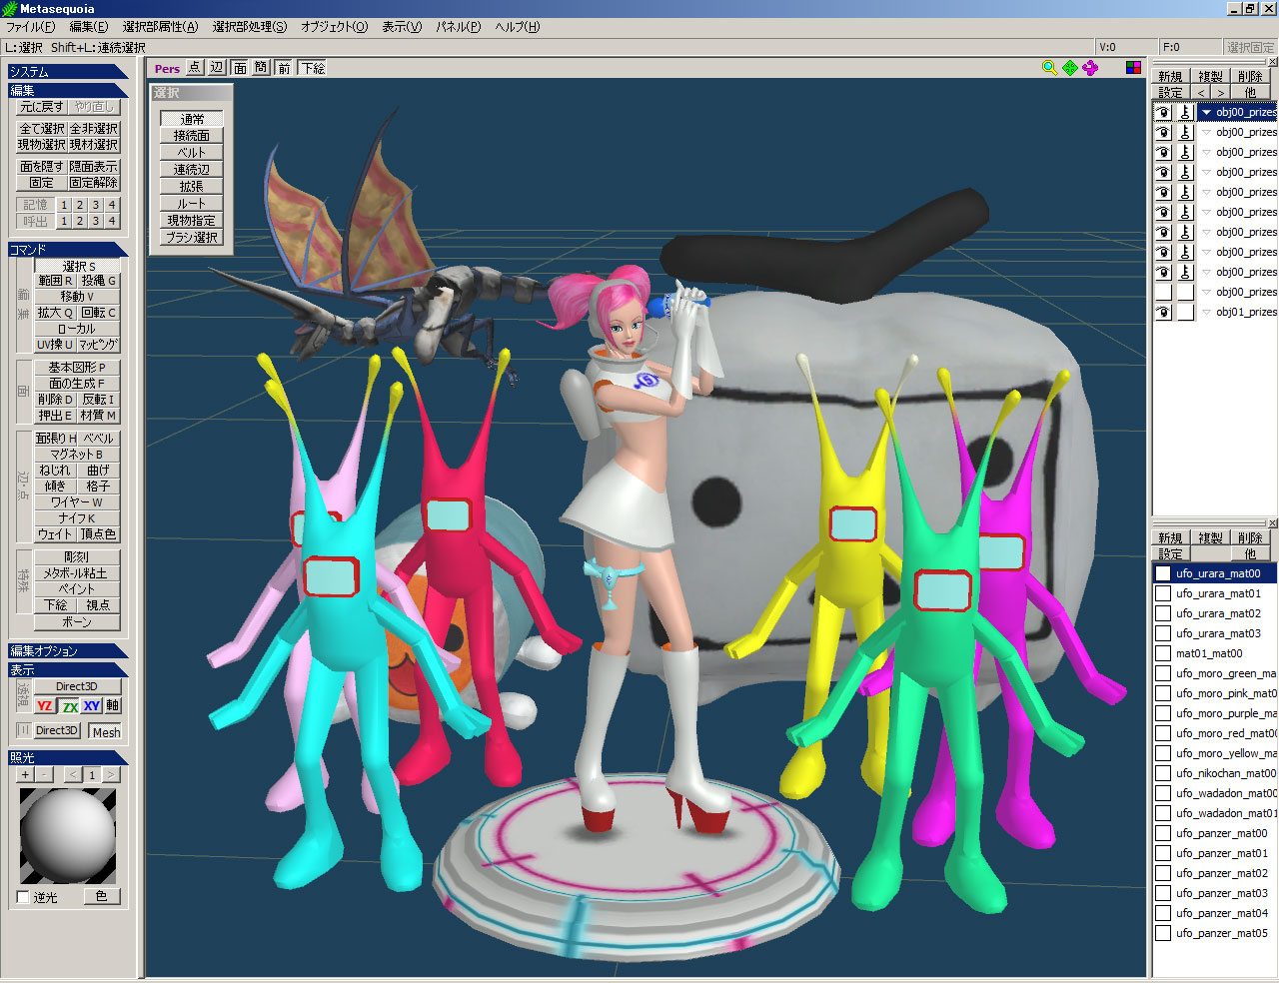
Task: Move object up with < in object panel
Action: (x=1201, y=92)
